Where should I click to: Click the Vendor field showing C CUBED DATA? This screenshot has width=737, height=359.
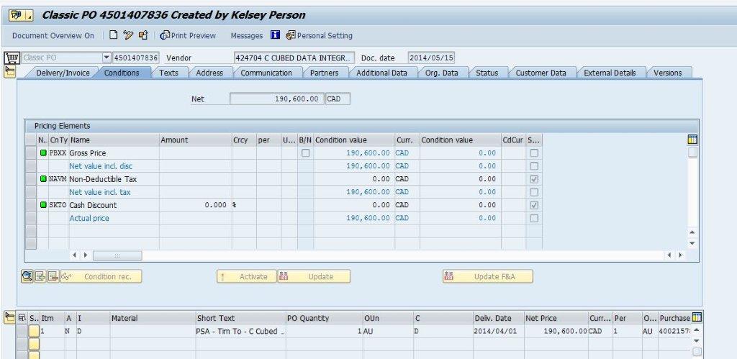[x=294, y=58]
